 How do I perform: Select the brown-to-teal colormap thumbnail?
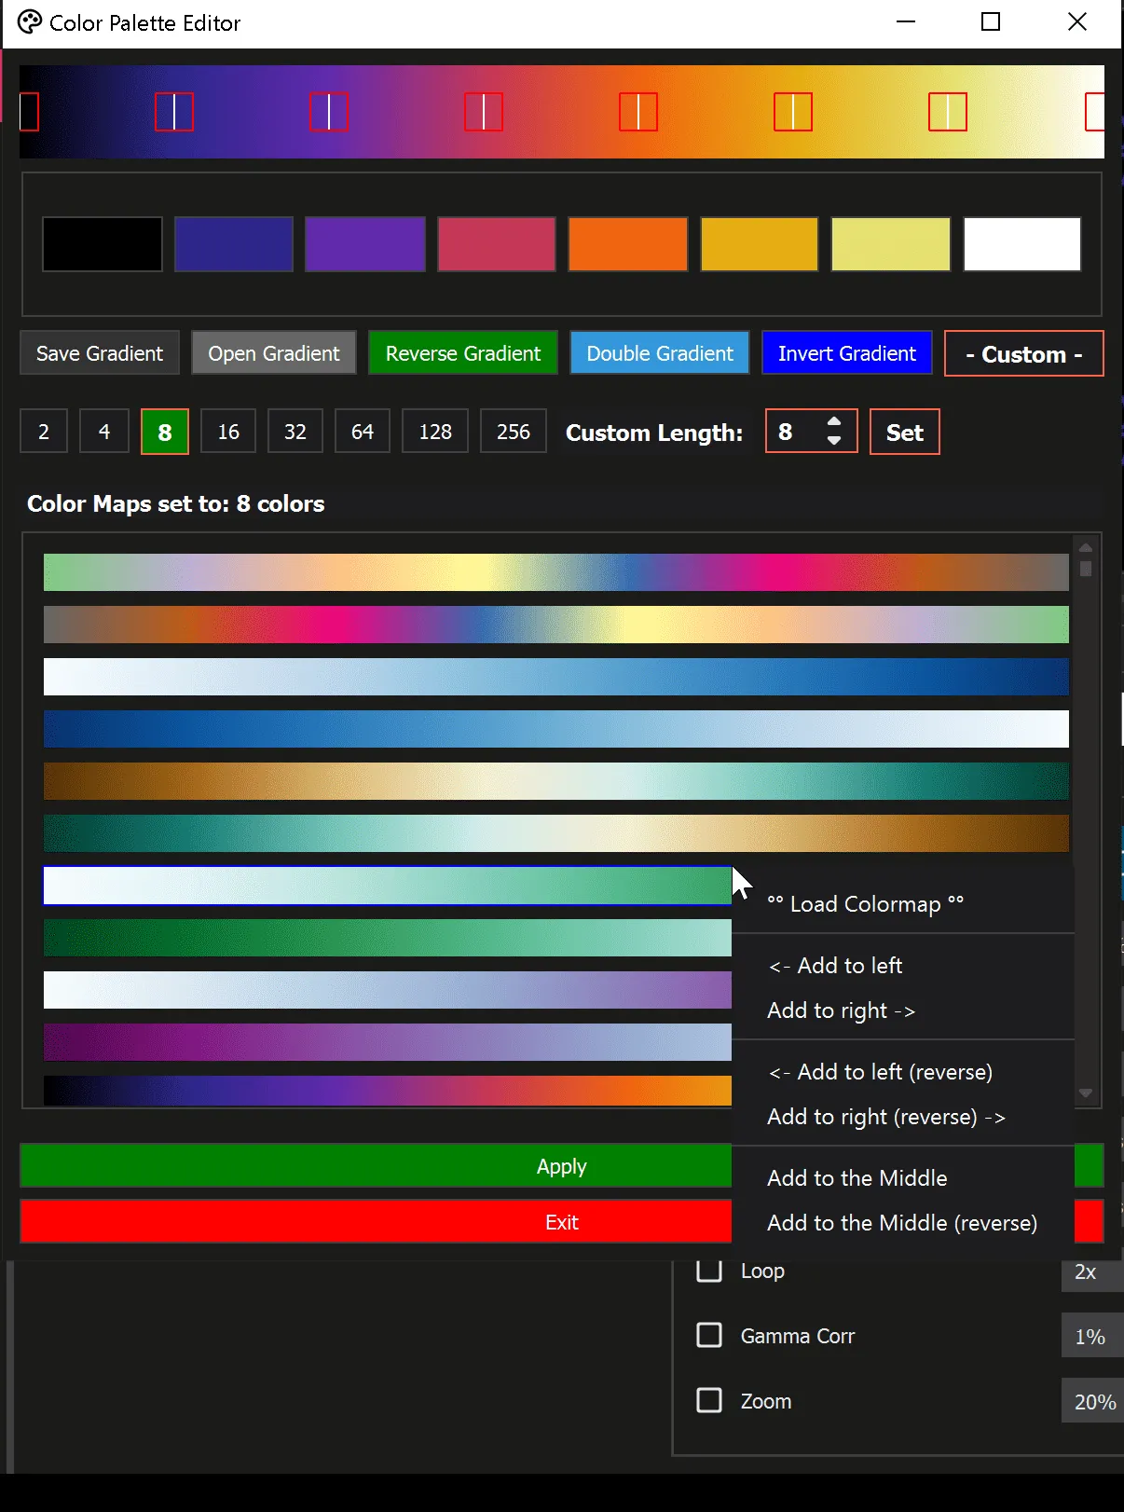click(556, 781)
